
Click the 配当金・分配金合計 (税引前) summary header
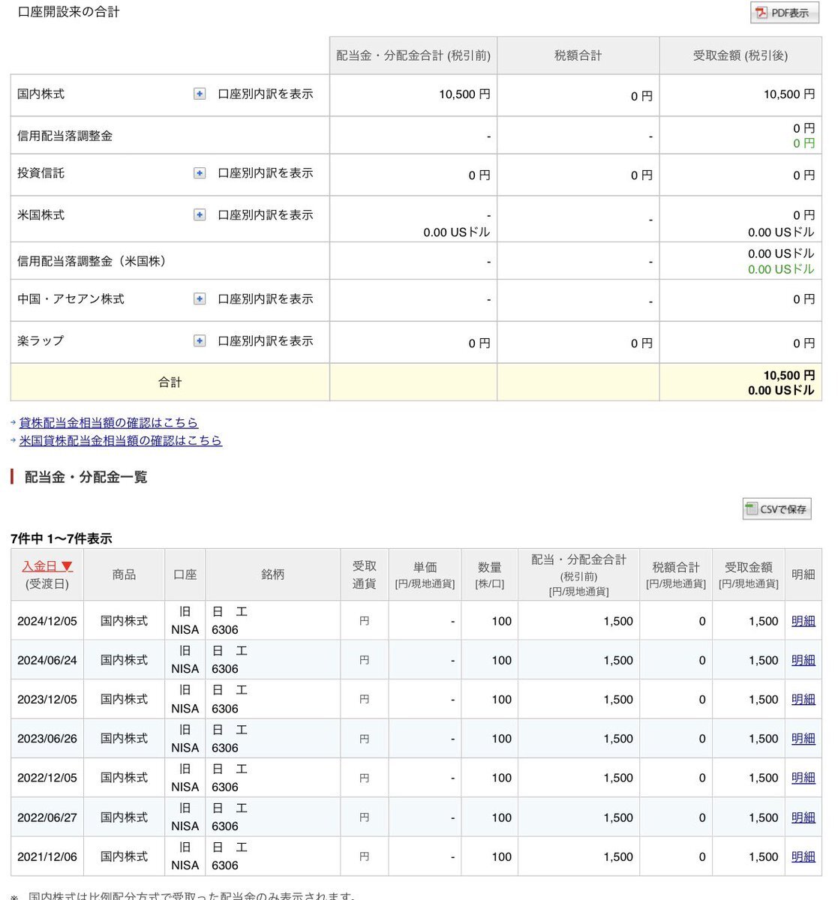[413, 55]
